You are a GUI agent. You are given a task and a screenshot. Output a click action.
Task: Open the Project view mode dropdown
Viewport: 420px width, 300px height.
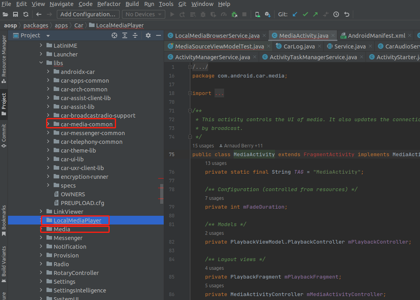(48, 35)
